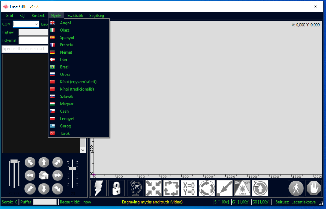Select Török language
The width and height of the screenshot is (326, 209).
(x=79, y=133)
